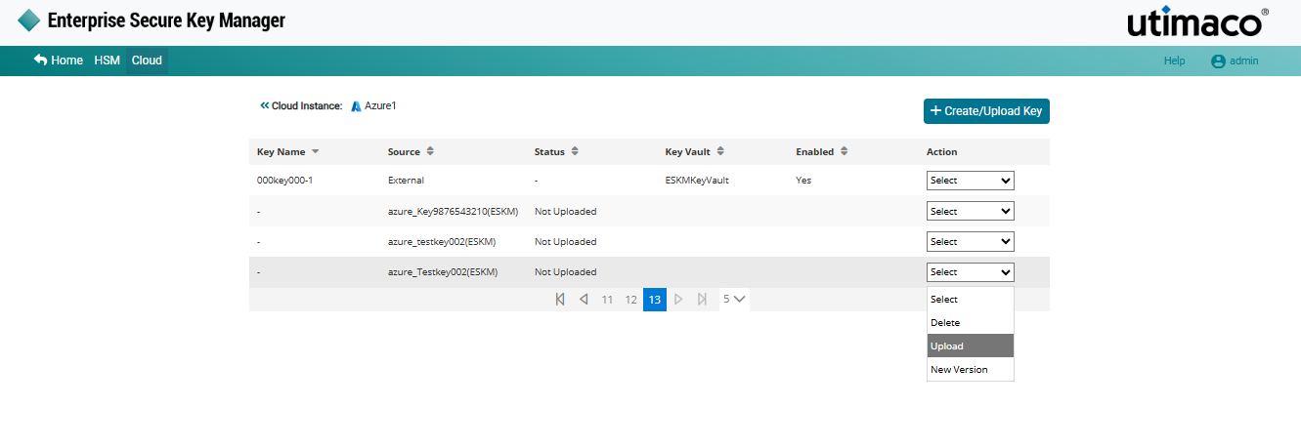This screenshot has width=1301, height=448.
Task: Click the Cloud Instance label
Action: pyautogui.click(x=308, y=105)
